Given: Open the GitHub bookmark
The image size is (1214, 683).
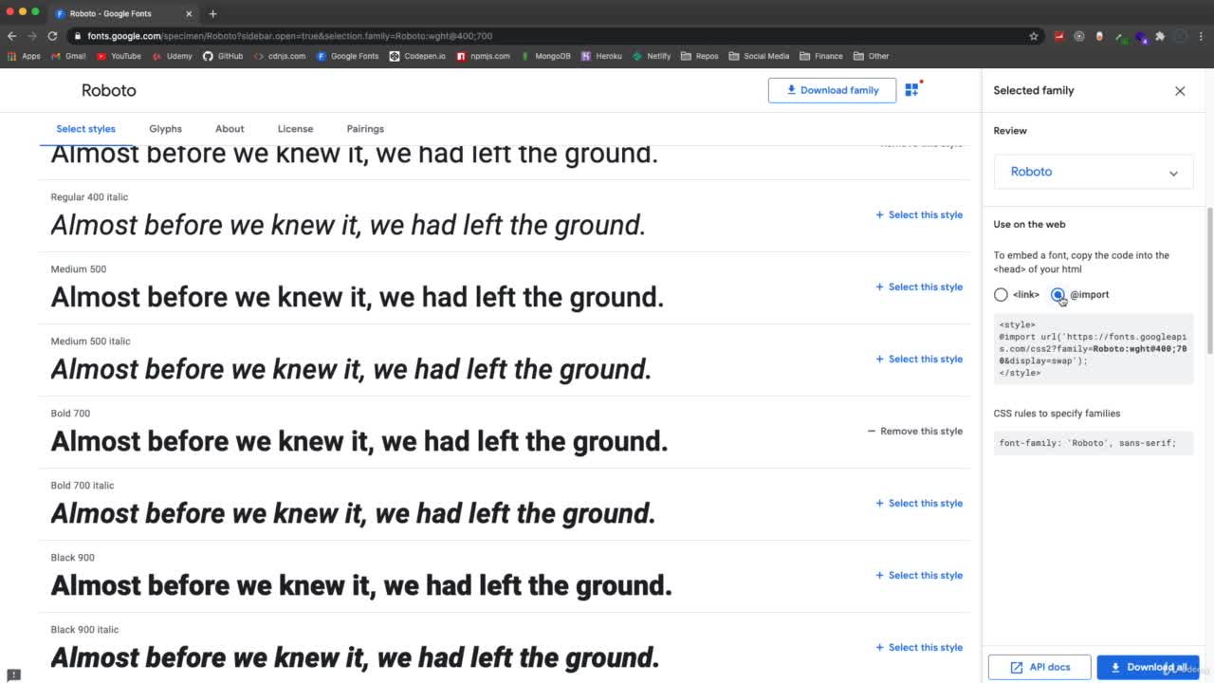Looking at the screenshot, I should tap(223, 56).
